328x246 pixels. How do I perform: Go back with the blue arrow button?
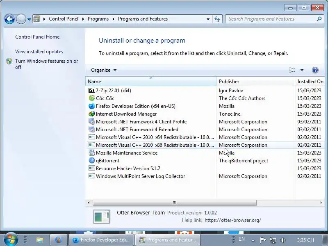[9, 19]
